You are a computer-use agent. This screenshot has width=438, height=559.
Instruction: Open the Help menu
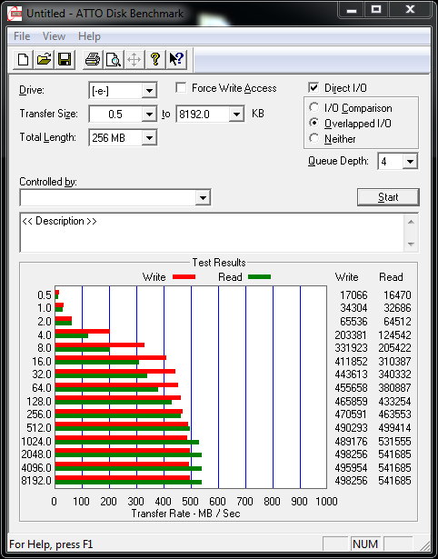point(89,36)
